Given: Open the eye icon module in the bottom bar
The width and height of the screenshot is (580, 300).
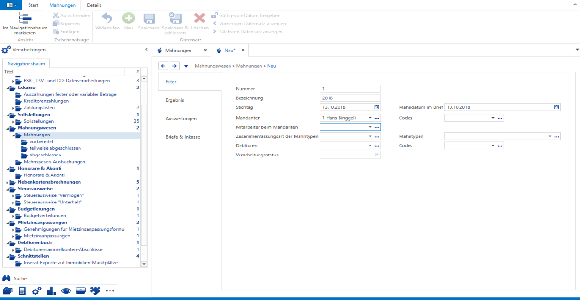Looking at the screenshot, I should (x=66, y=291).
